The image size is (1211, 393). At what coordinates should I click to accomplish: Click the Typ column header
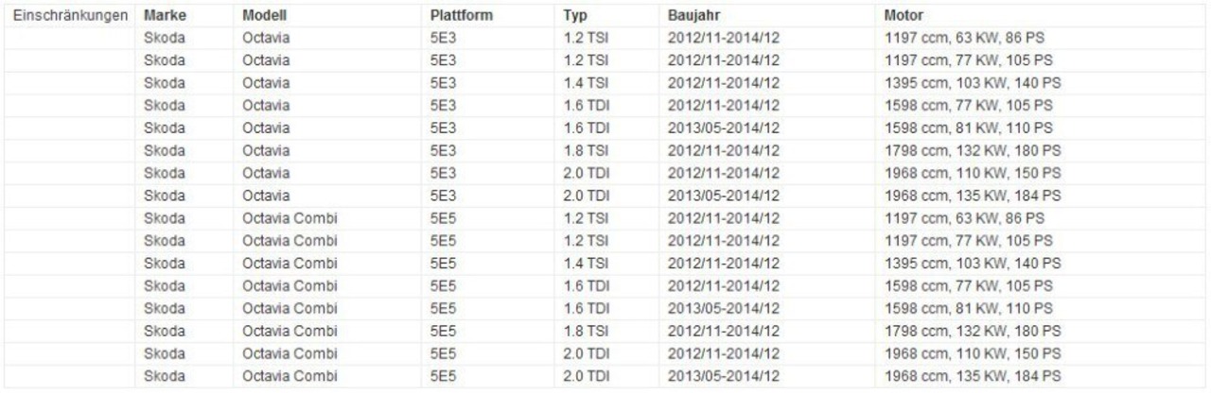pos(573,17)
